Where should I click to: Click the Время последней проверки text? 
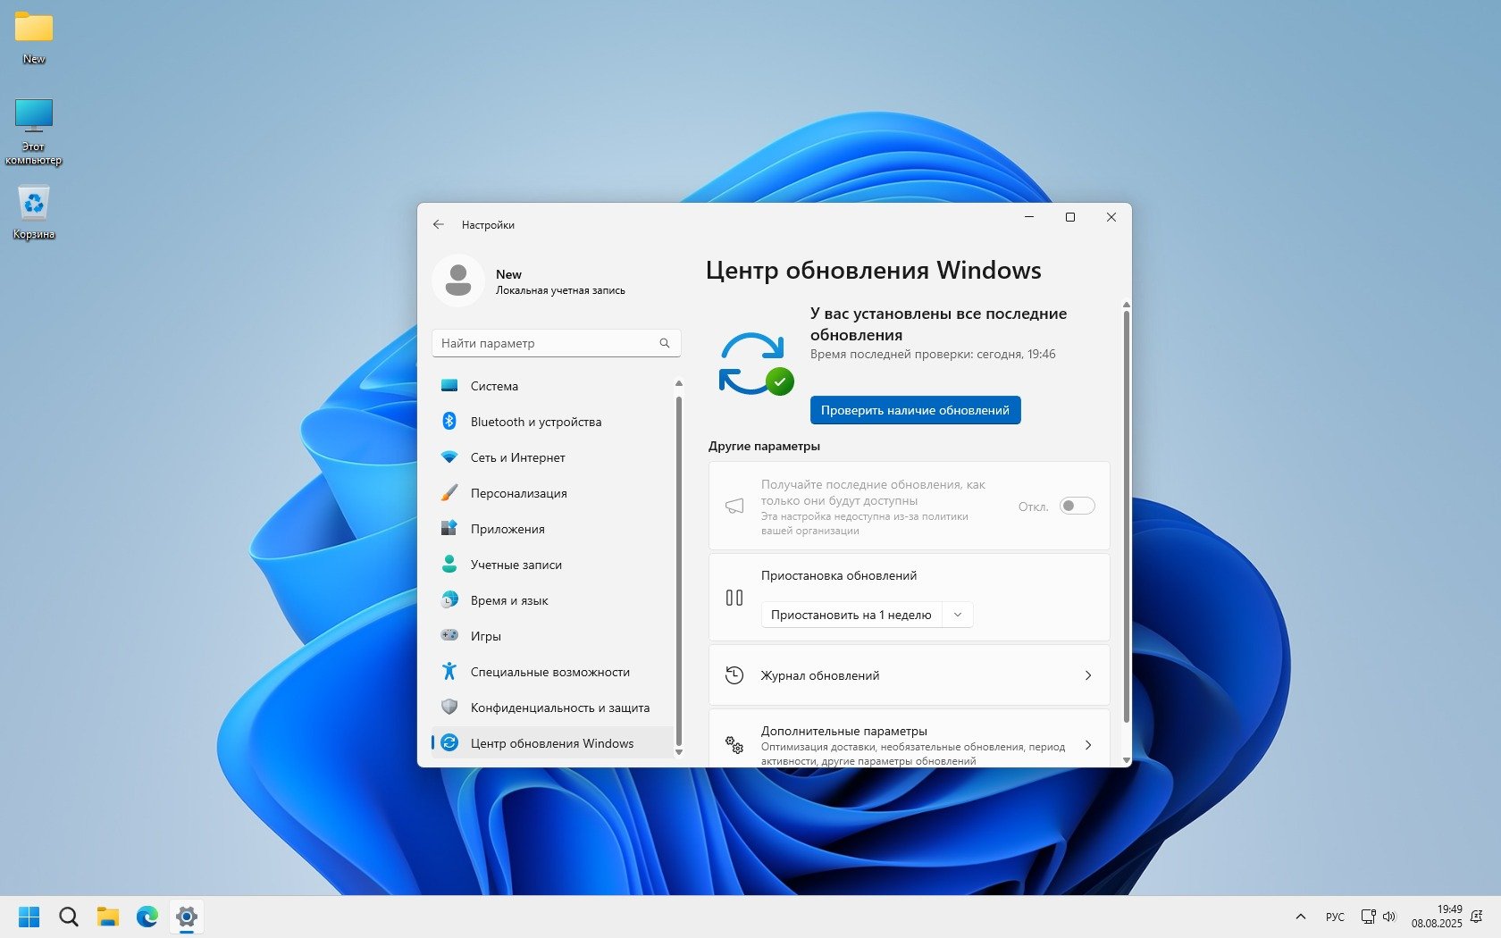pos(933,355)
